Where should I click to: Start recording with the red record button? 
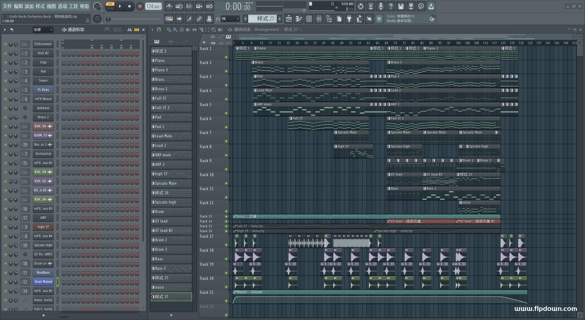click(140, 6)
